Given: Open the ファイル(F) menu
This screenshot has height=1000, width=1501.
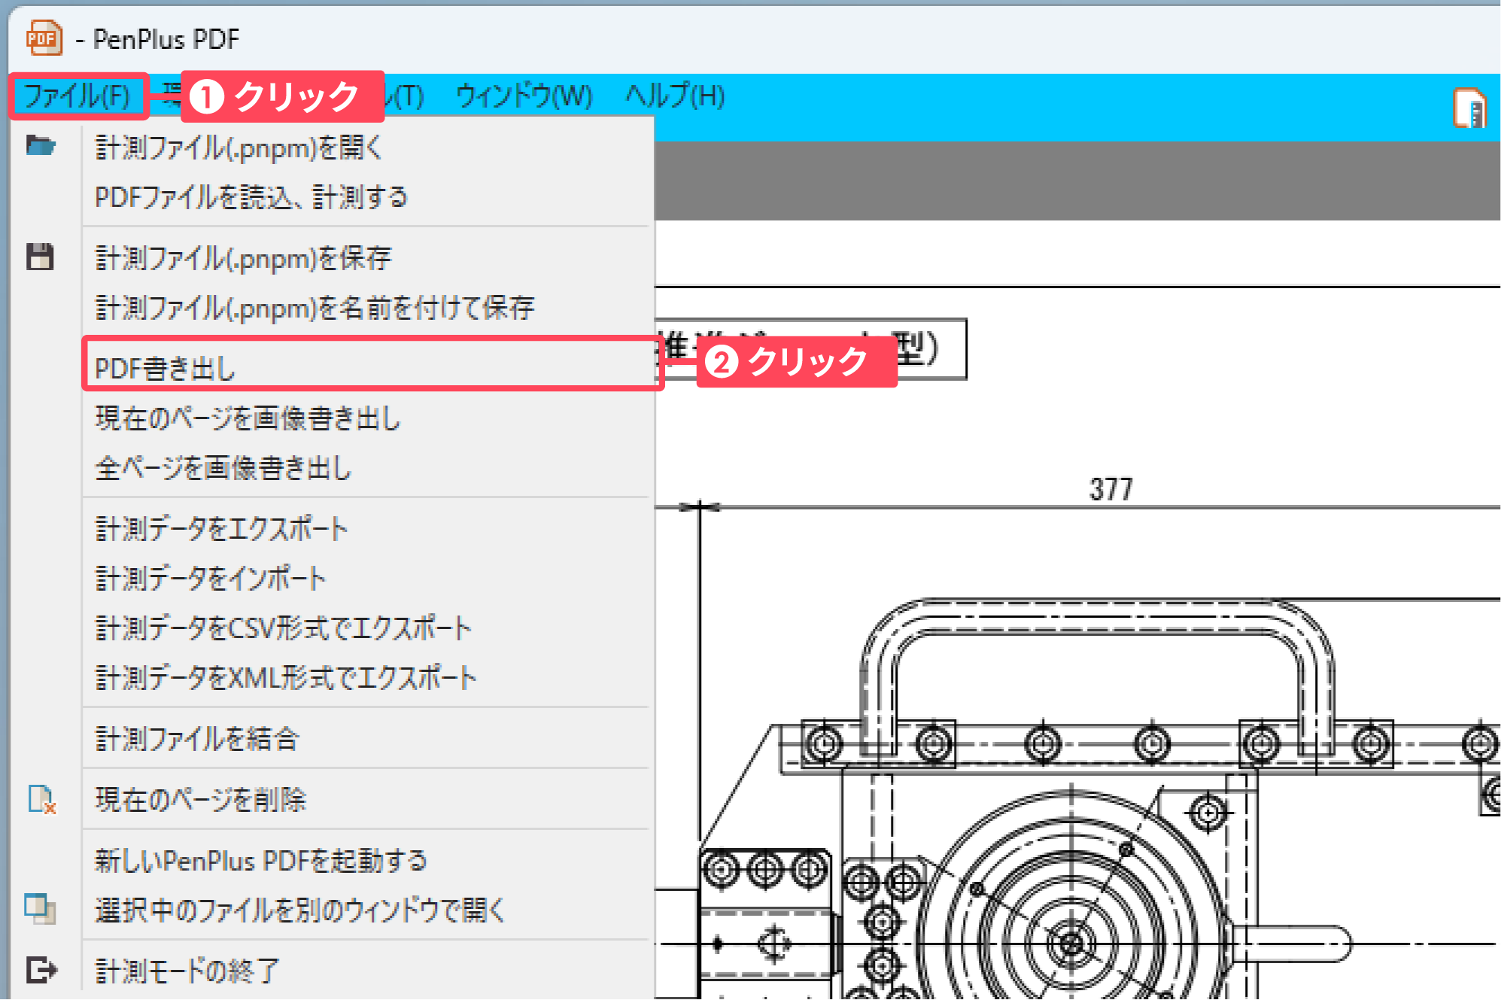Looking at the screenshot, I should click(x=78, y=96).
